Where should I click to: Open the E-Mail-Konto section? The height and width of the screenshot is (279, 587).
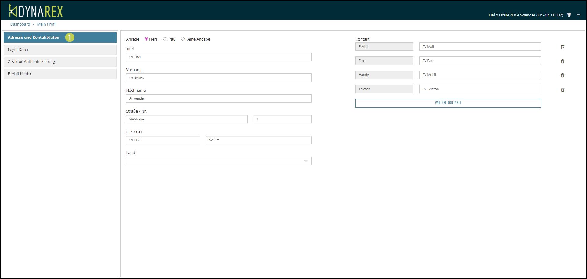click(60, 74)
